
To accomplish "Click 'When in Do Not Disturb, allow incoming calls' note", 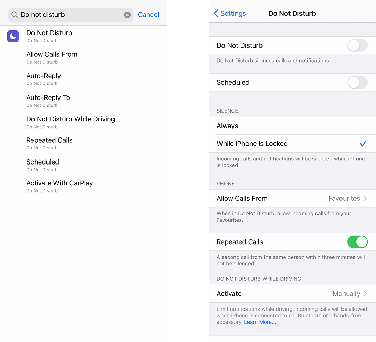I will [x=284, y=217].
